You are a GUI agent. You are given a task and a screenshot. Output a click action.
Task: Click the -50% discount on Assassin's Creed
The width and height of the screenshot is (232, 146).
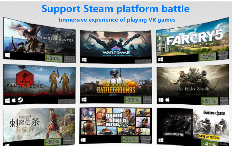click(x=53, y=142)
